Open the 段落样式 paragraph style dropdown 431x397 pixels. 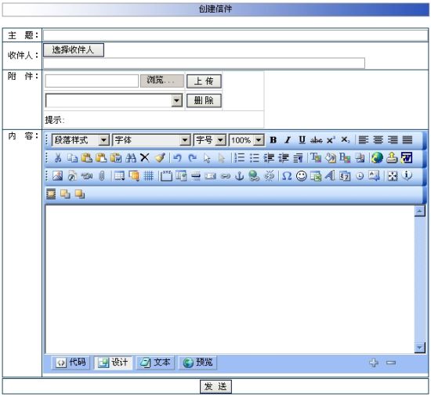tap(81, 140)
